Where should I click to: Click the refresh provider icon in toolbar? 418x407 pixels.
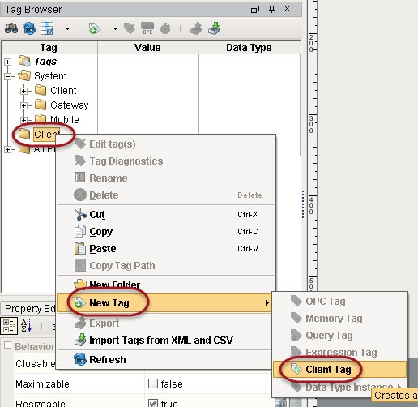click(29, 28)
